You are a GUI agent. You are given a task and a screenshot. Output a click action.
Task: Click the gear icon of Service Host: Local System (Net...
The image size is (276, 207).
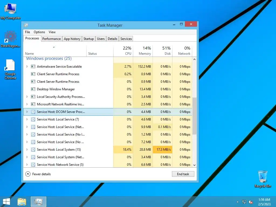point(33,157)
